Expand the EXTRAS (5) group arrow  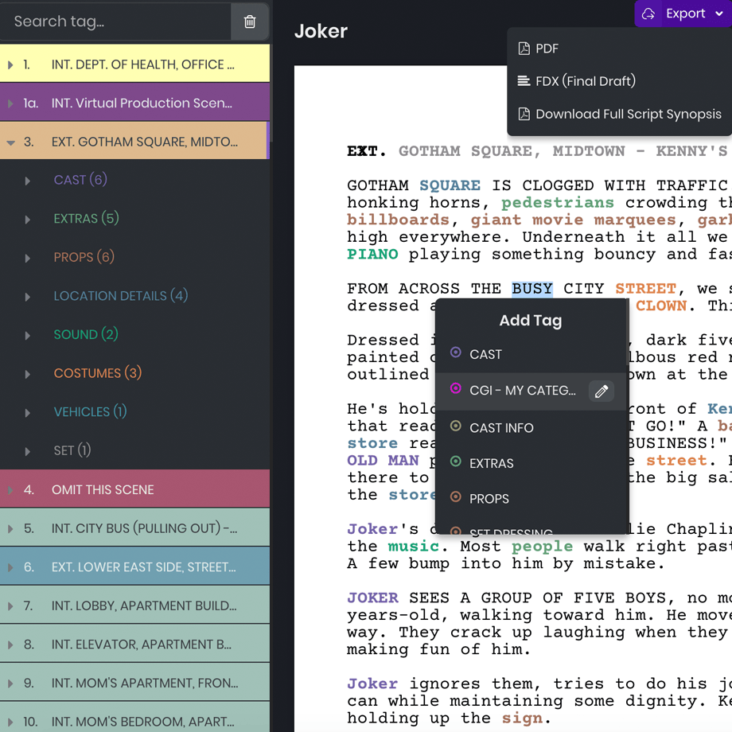pyautogui.click(x=28, y=220)
